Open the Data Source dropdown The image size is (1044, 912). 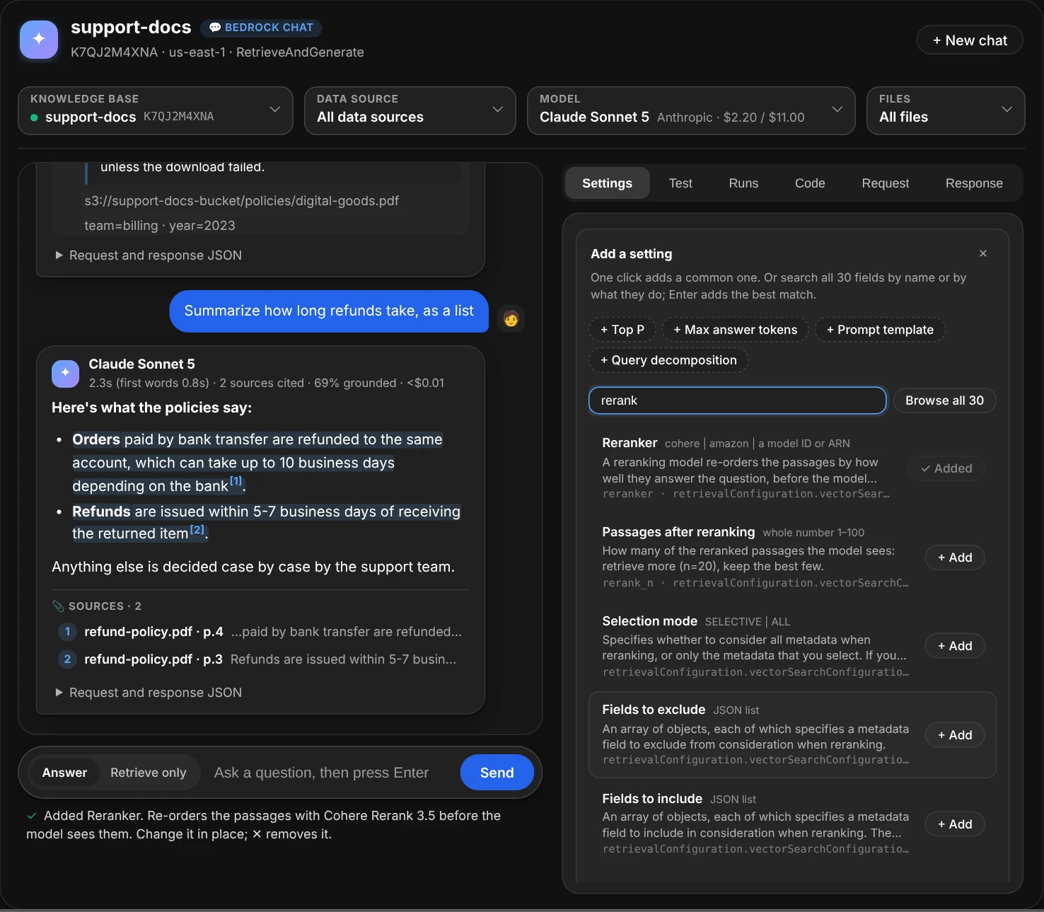(410, 110)
